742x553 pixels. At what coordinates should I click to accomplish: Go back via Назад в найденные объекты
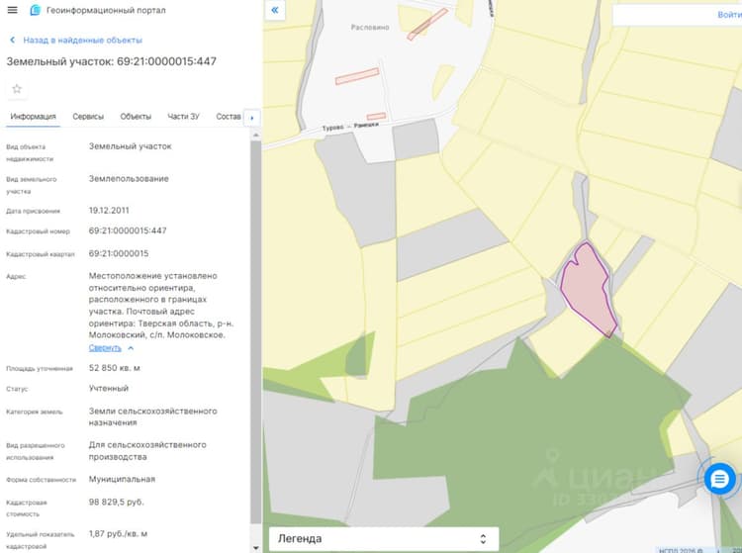83,41
